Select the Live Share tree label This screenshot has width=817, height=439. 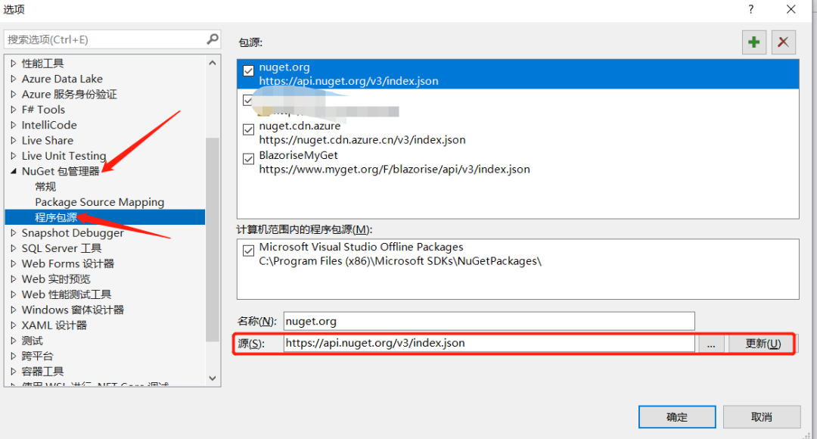[x=48, y=140]
